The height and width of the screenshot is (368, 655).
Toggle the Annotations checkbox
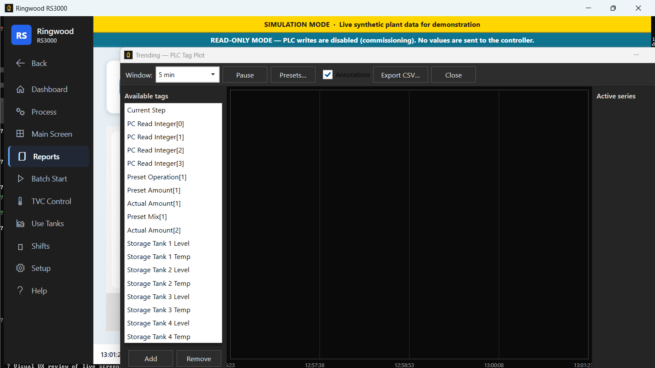point(327,75)
